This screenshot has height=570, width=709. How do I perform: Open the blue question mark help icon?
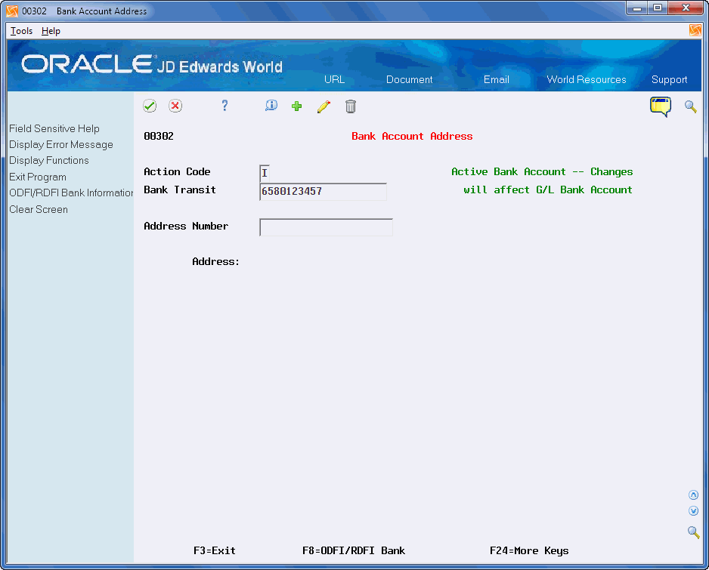224,106
